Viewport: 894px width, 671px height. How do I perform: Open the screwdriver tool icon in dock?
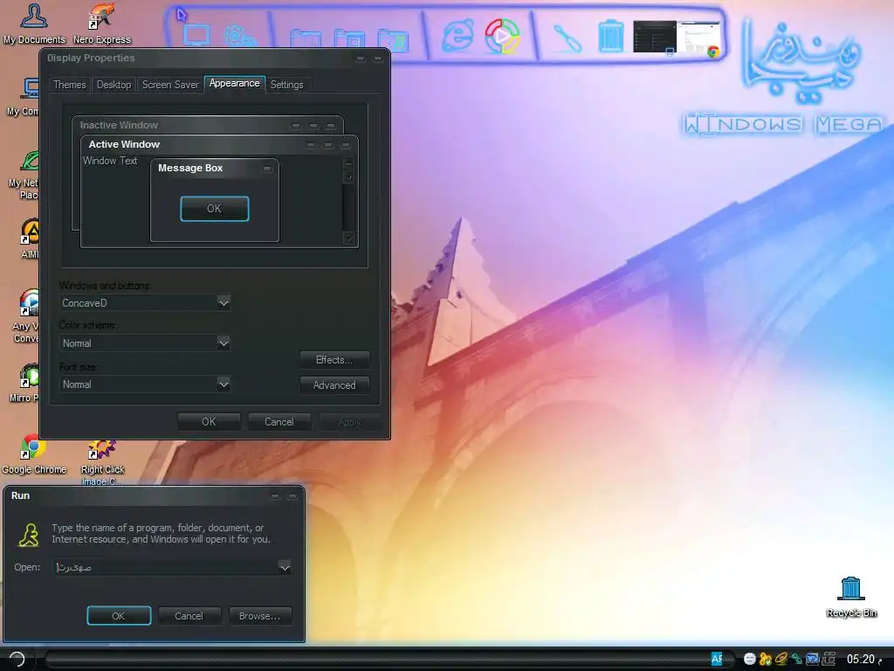click(567, 38)
